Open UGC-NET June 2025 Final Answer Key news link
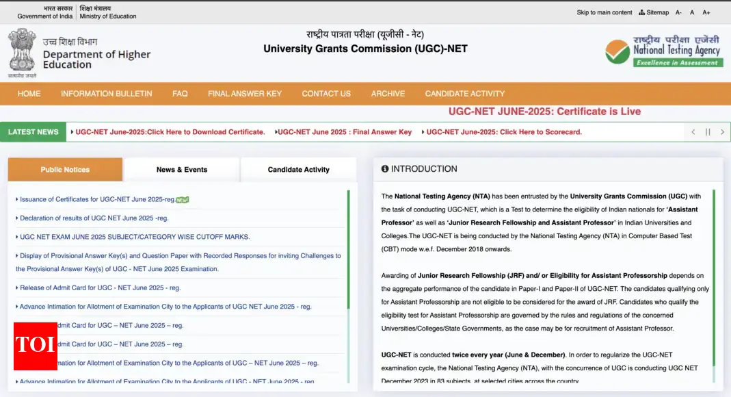 345,132
